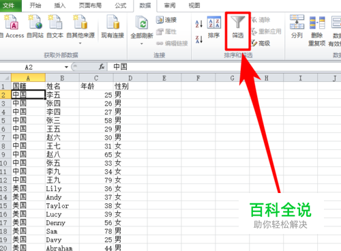This screenshot has height=251, width=341.
Task: Click name cell 赵六
Action: click(x=62, y=137)
